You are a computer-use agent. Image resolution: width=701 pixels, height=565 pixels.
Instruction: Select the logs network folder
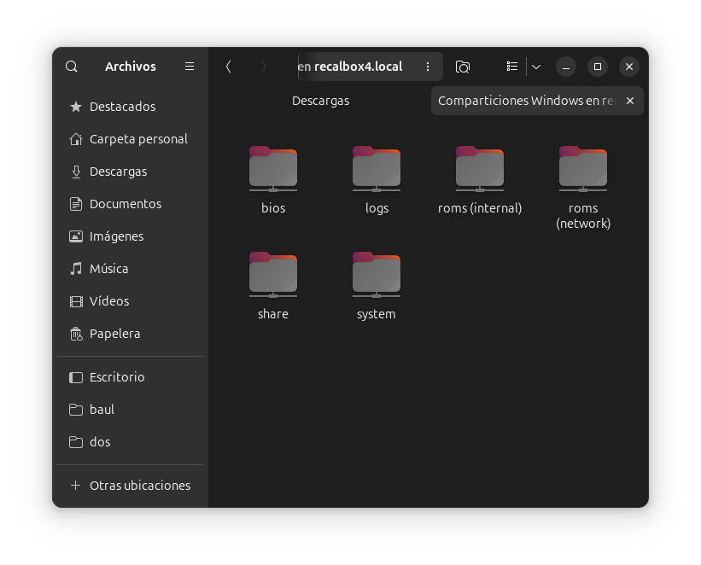[x=377, y=179]
